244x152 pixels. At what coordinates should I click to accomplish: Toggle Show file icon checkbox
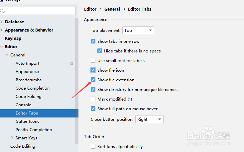click(93, 70)
